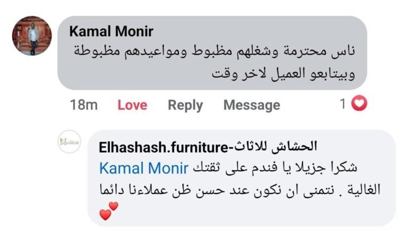The image size is (408, 236).
Task: Select the comment line وبيتابعو العميل لاخر وقت
Action: click(283, 73)
